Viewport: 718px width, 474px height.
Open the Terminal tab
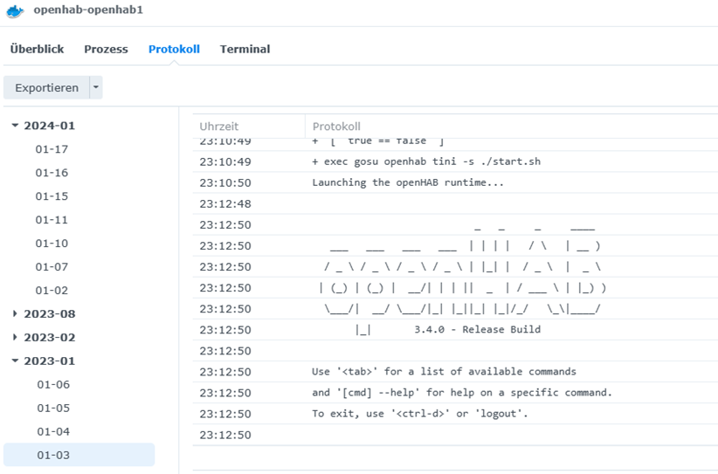tap(245, 49)
